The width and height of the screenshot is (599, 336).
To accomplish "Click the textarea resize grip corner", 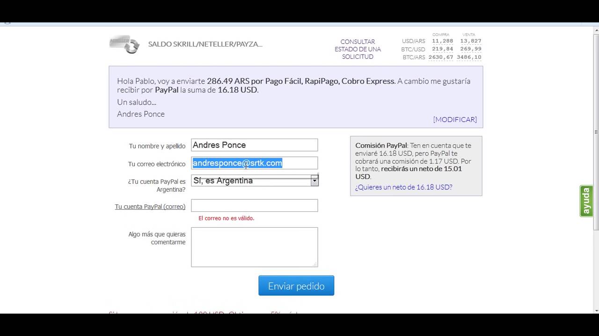I will click(x=315, y=264).
